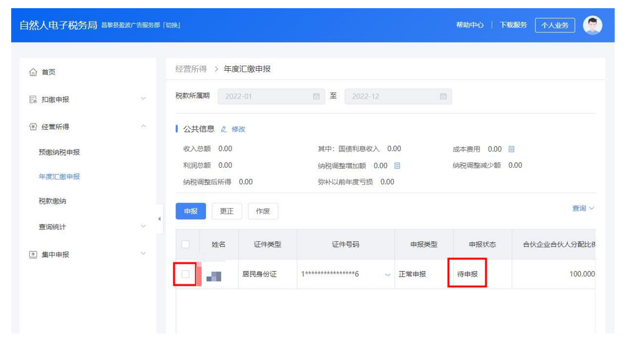The width and height of the screenshot is (644, 362).
Task: Open 扣缴申报 sidebar item
Action: [x=55, y=99]
